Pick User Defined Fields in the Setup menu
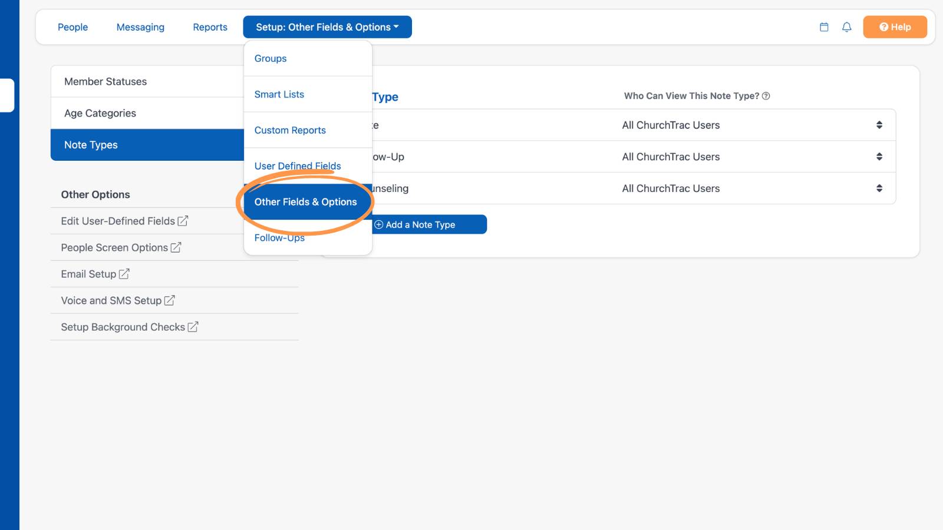The height and width of the screenshot is (530, 943). point(308,166)
